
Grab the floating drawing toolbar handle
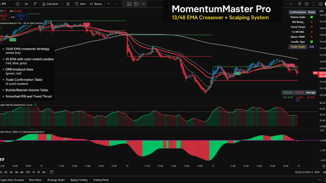pyautogui.click(x=124, y=4)
